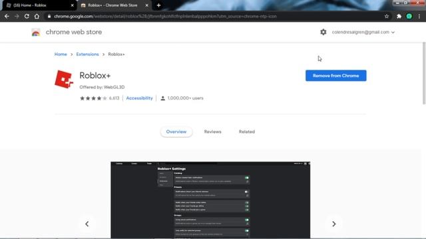Click the 'Offered by: WebGL3D' text

click(x=102, y=87)
